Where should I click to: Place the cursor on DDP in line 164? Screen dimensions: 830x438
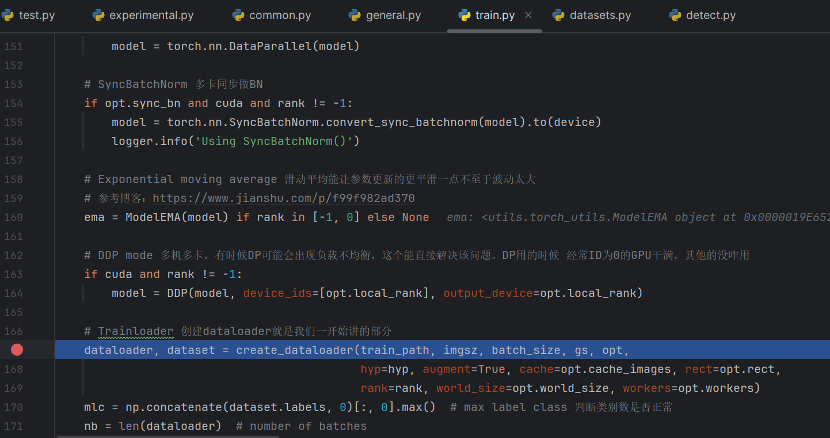177,293
